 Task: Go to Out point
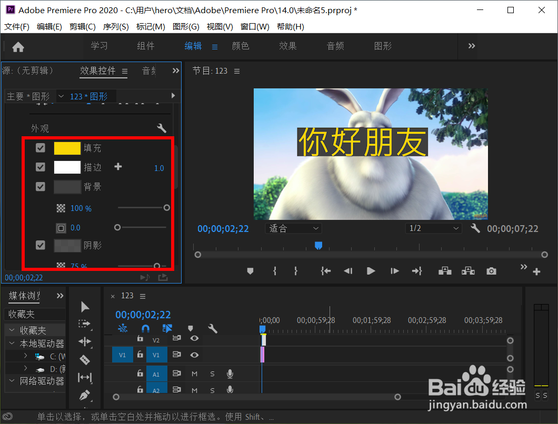coord(417,271)
